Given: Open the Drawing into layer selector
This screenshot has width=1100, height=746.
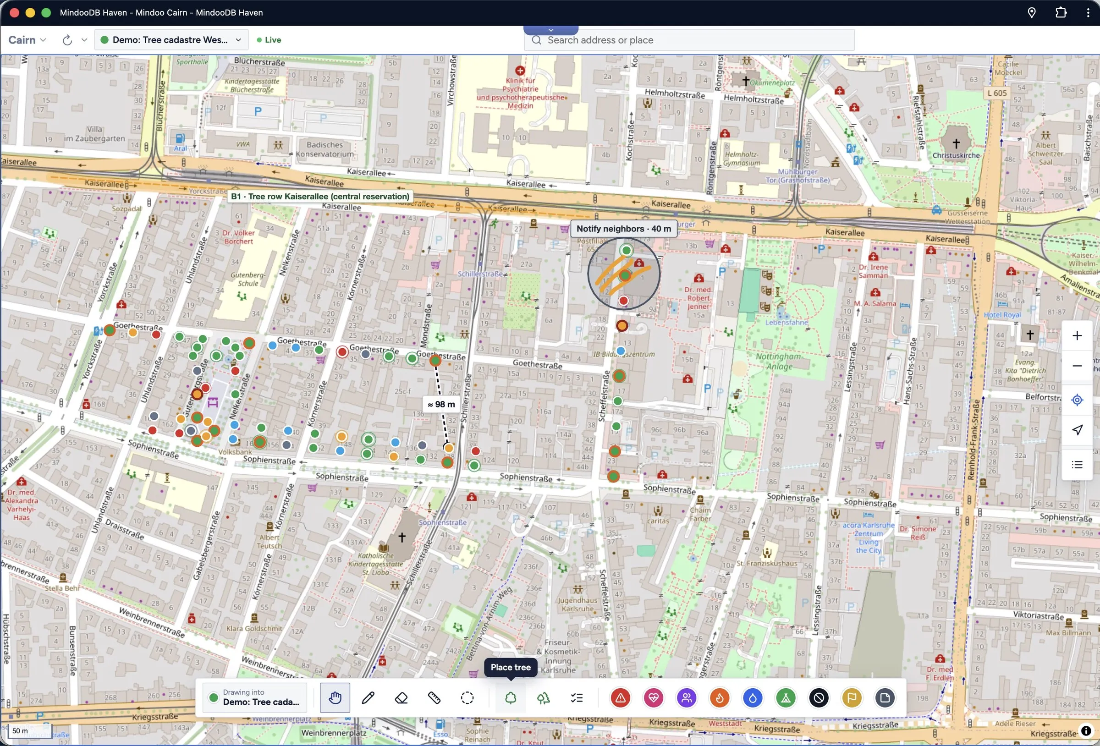Looking at the screenshot, I should coord(255,697).
